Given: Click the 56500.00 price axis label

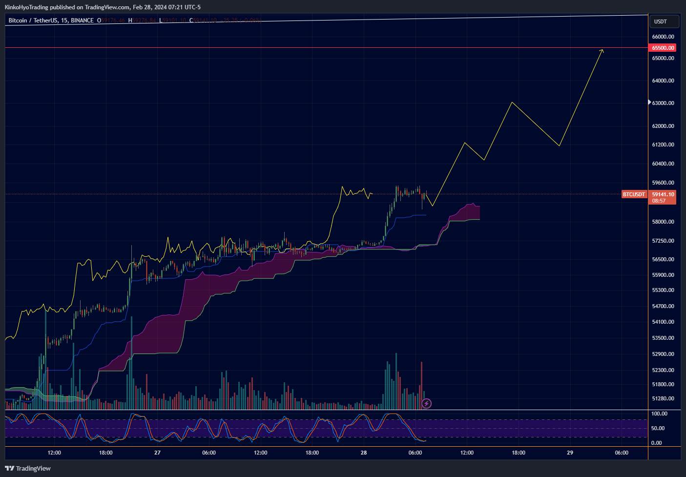Looking at the screenshot, I should (x=663, y=259).
